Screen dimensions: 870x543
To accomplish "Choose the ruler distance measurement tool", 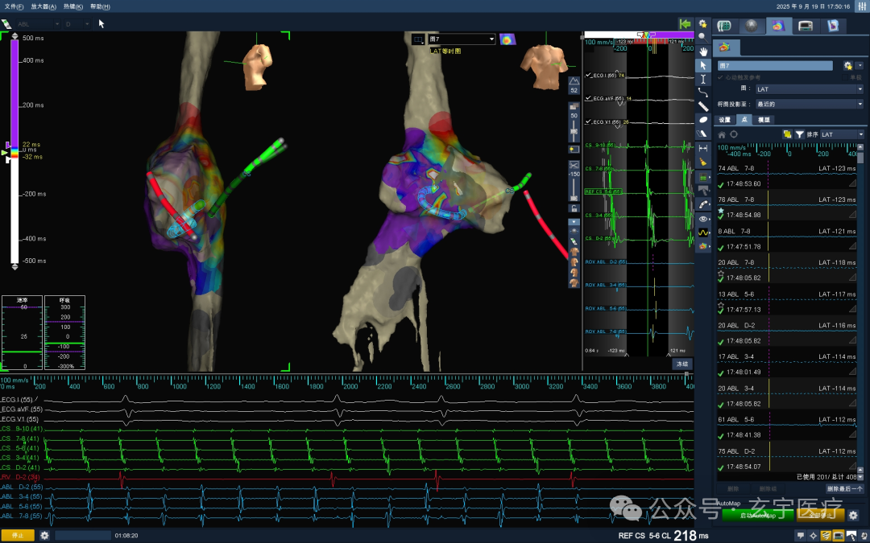I will coord(703,106).
